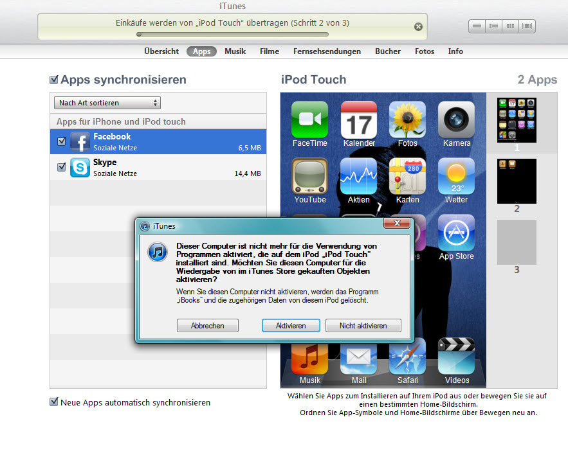This screenshot has height=462, width=568.
Task: Open the Nach Art sortieren dropdown
Action: point(107,103)
